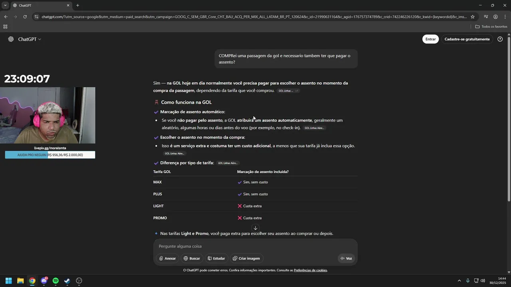The height and width of the screenshot is (287, 511).
Task: Open the Windows Start menu
Action: coord(8,281)
